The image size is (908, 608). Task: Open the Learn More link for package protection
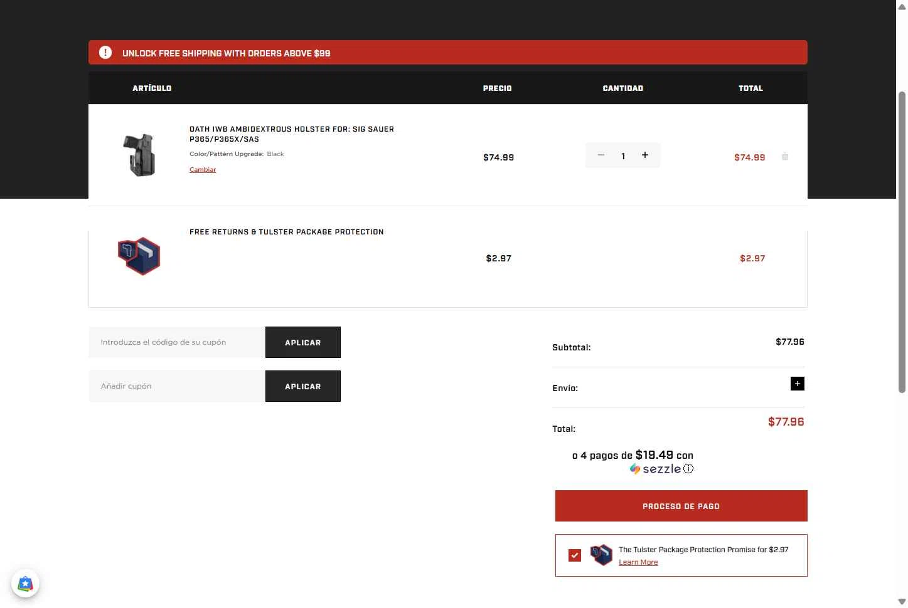click(x=638, y=562)
